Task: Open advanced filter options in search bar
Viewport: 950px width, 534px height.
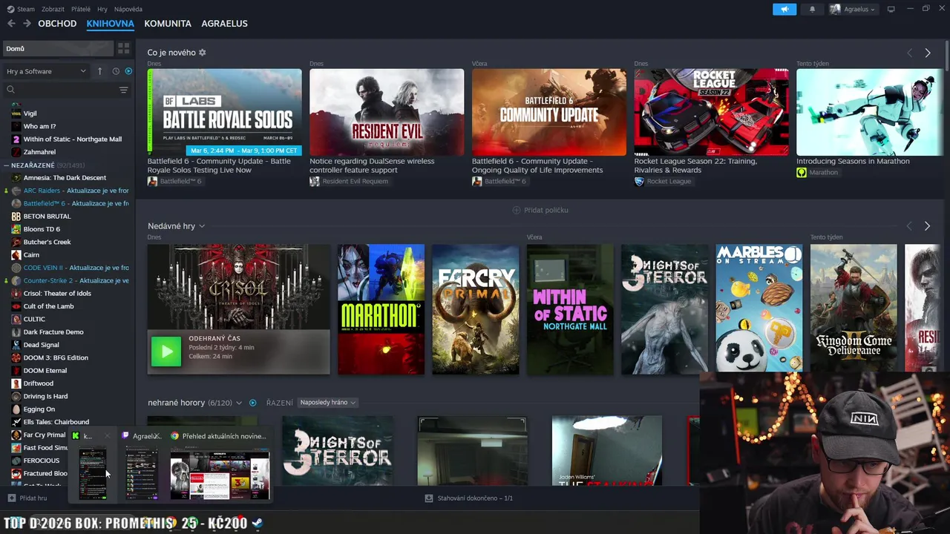Action: [123, 90]
